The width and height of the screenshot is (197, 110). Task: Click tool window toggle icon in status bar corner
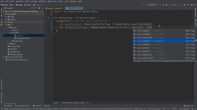pyautogui.click(x=2, y=109)
